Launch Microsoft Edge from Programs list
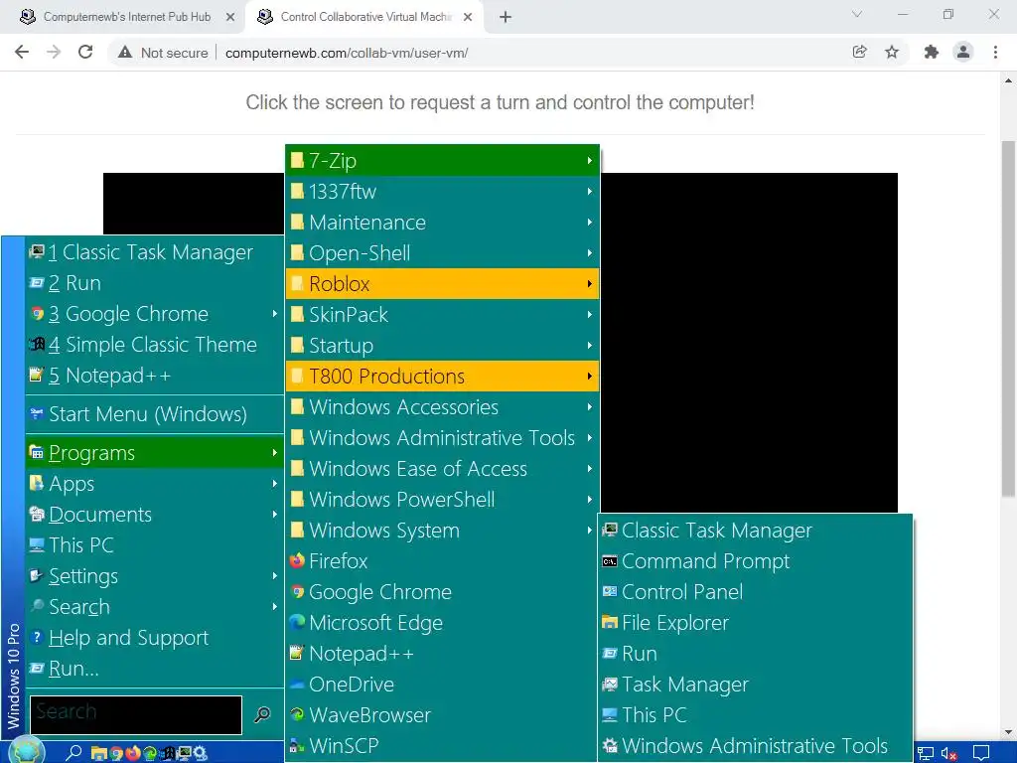 coord(442,623)
